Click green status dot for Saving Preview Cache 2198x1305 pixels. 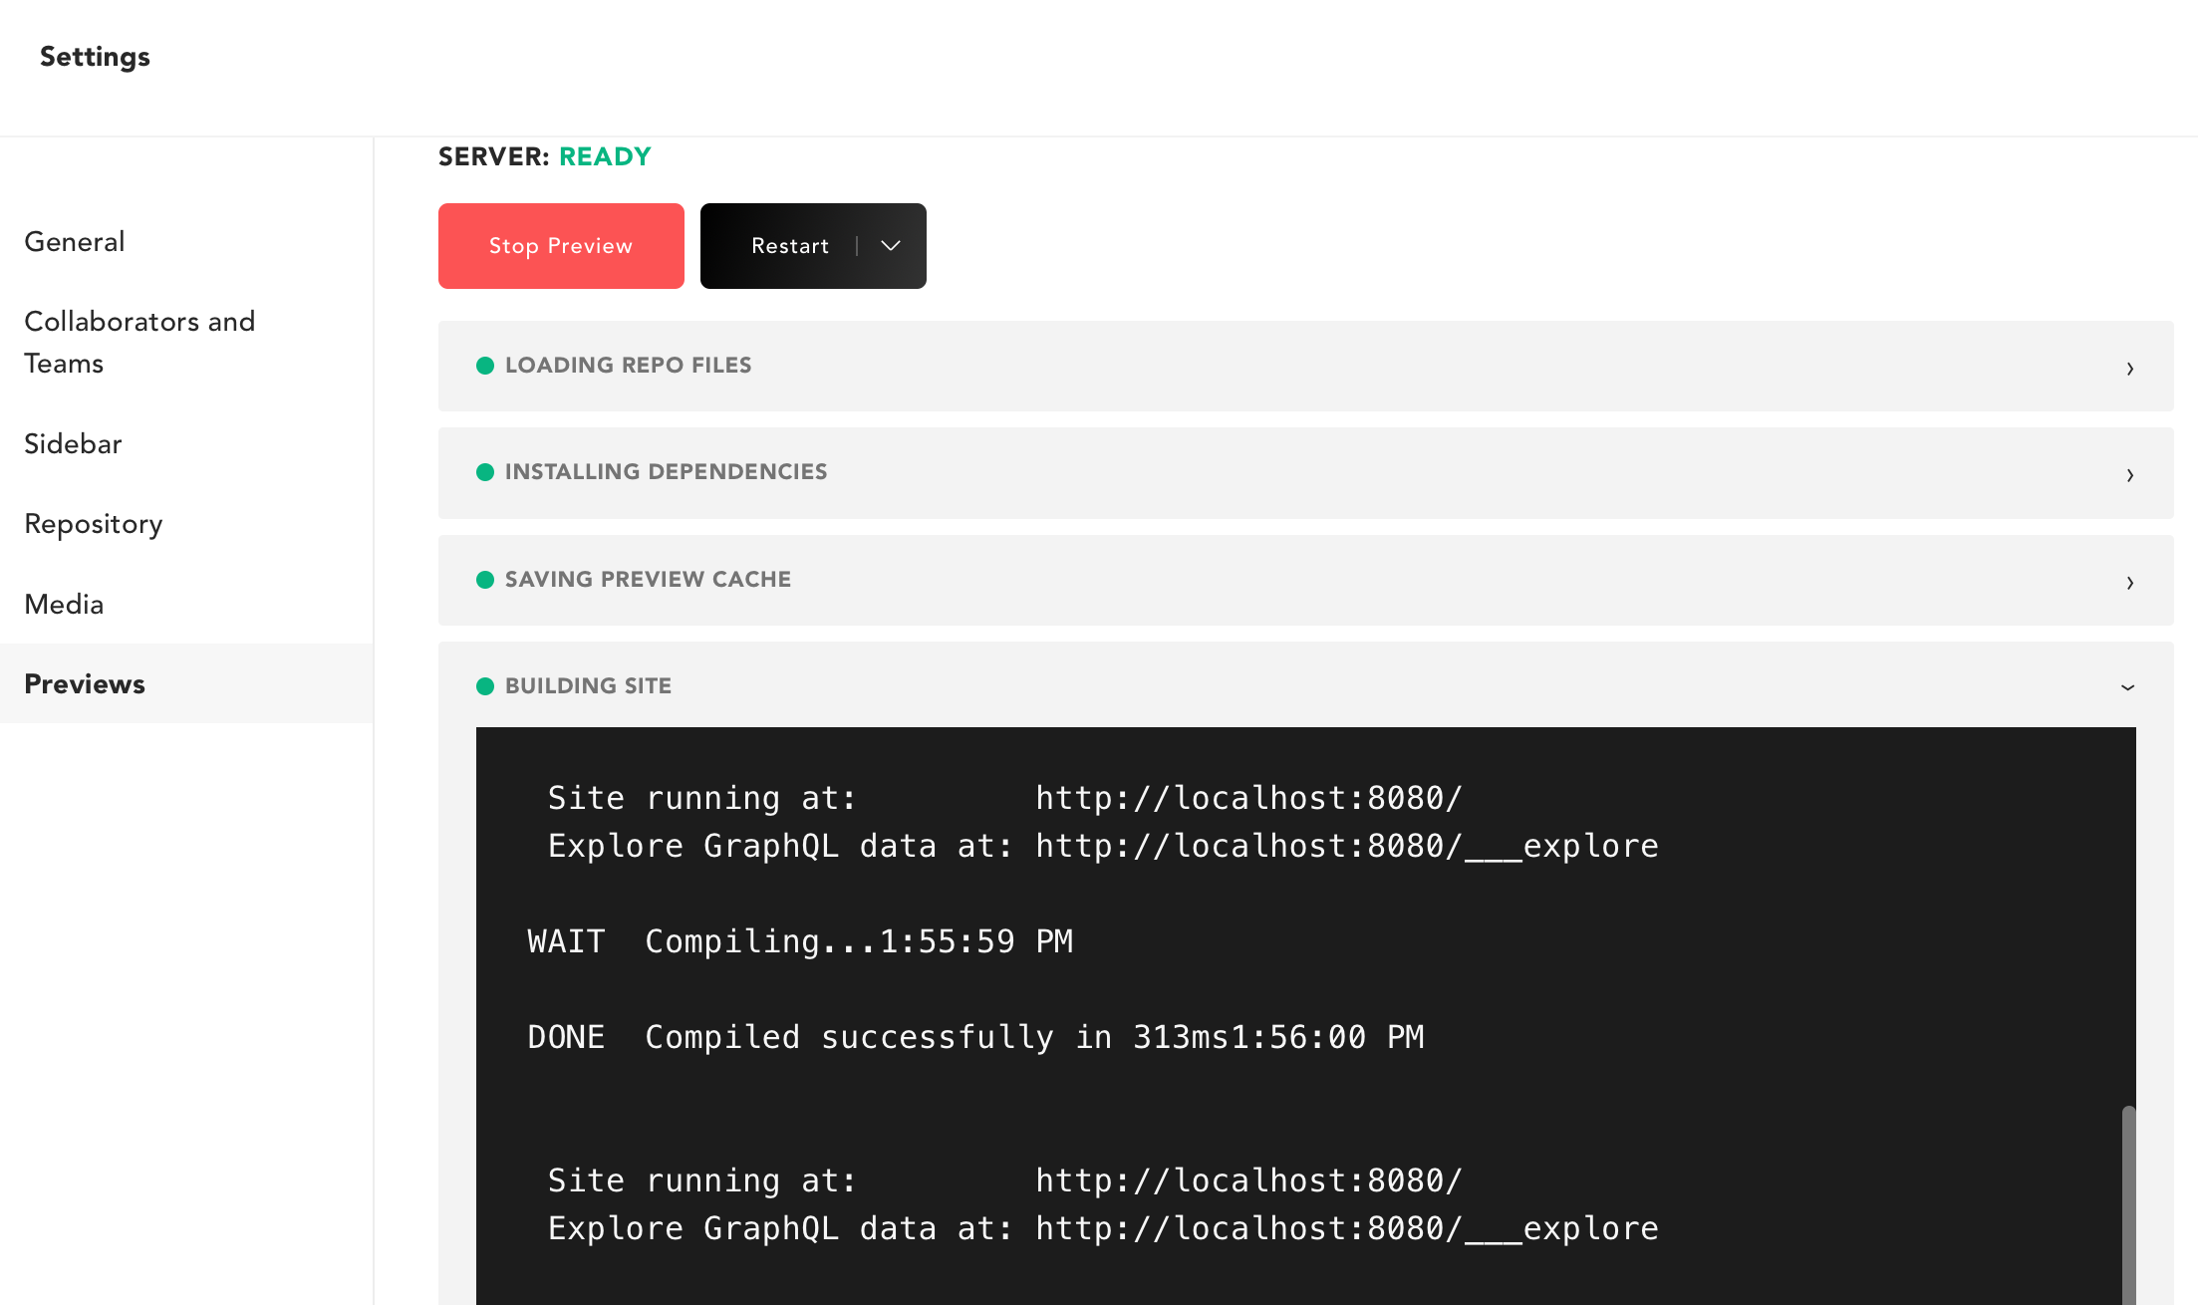click(485, 580)
